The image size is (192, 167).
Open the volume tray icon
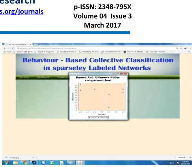[174, 163]
